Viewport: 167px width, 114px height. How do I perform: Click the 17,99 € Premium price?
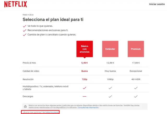tap(136, 63)
